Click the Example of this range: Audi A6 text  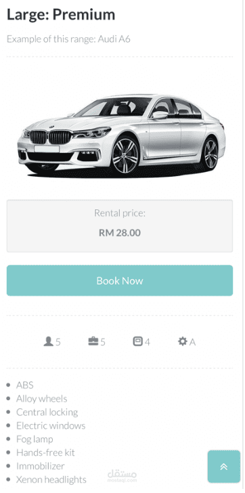pyautogui.click(x=68, y=39)
